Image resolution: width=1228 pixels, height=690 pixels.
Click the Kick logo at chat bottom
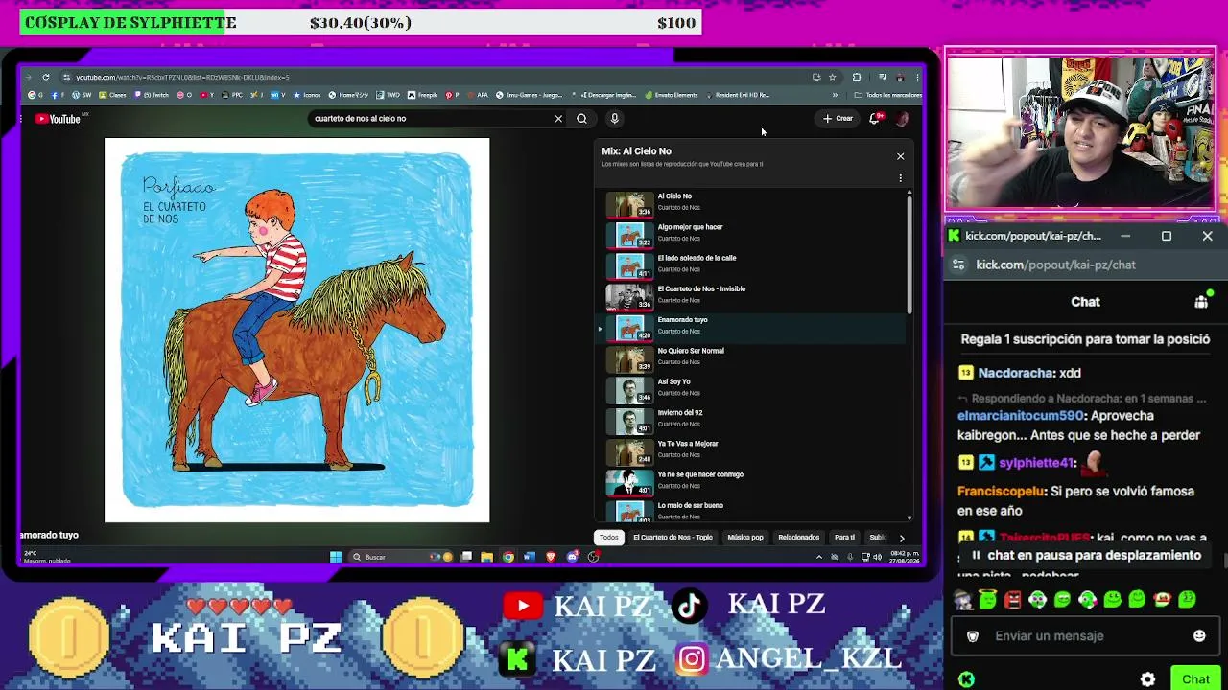pyautogui.click(x=966, y=679)
